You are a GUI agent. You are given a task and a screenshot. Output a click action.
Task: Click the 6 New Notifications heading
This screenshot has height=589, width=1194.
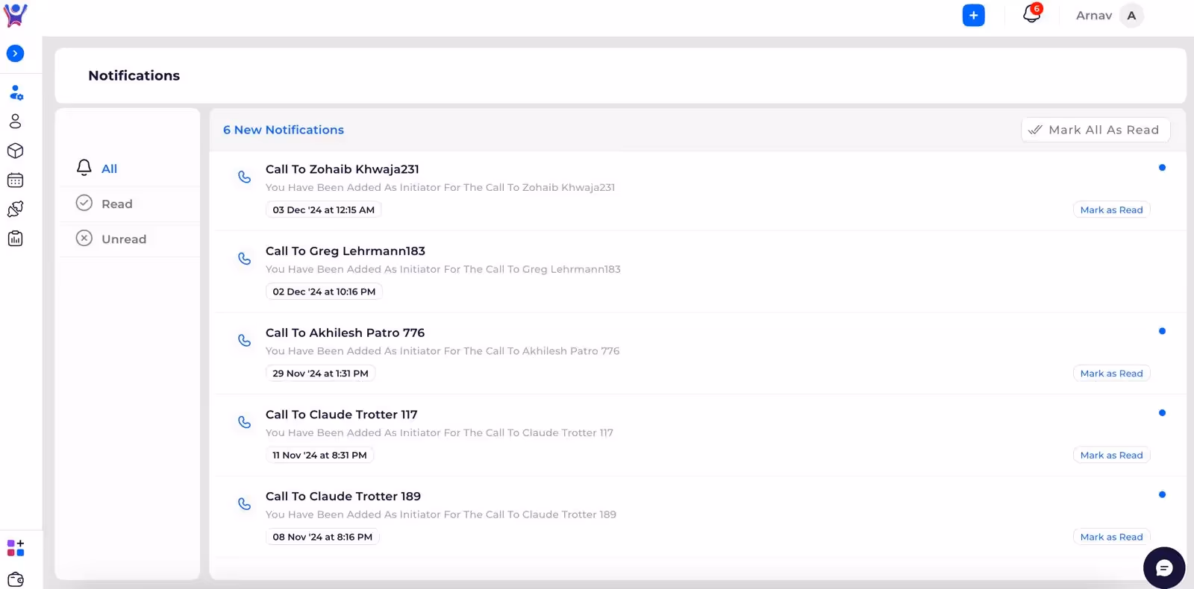click(x=284, y=130)
